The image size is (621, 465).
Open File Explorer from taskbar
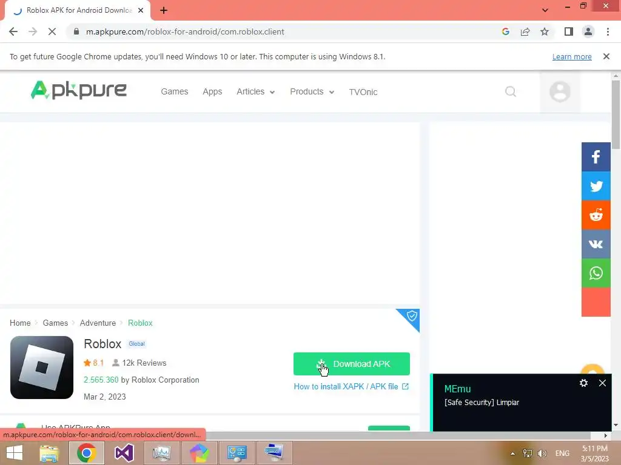coord(49,453)
